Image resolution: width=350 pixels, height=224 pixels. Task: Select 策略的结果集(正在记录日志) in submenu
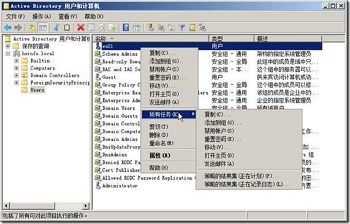click(249, 184)
